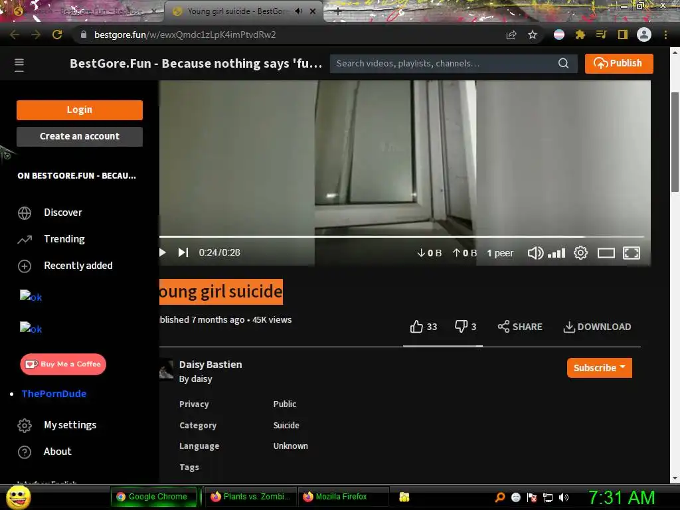This screenshot has height=510, width=680.
Task: Skip to the next video
Action: pyautogui.click(x=183, y=252)
